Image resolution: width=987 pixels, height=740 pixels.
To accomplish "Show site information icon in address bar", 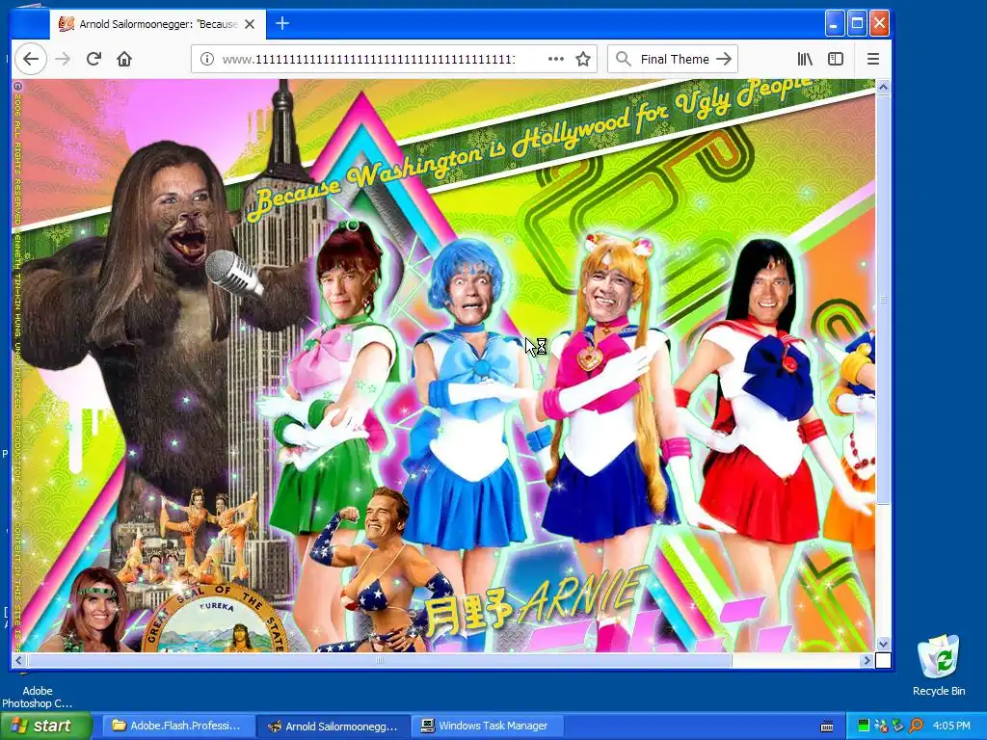I will click(x=206, y=59).
